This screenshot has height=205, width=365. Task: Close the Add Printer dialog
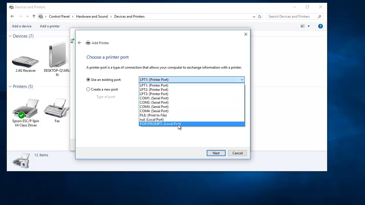click(x=246, y=34)
